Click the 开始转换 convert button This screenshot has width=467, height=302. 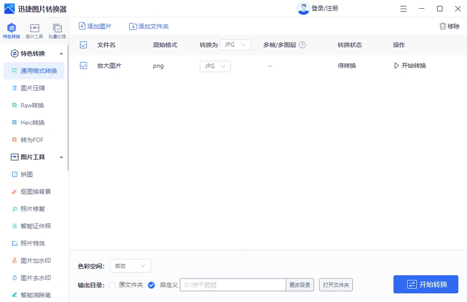click(426, 284)
